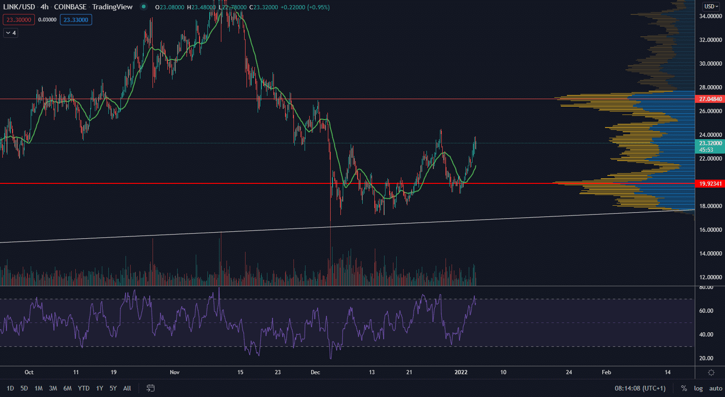Toggle auto scale mode

[715, 388]
